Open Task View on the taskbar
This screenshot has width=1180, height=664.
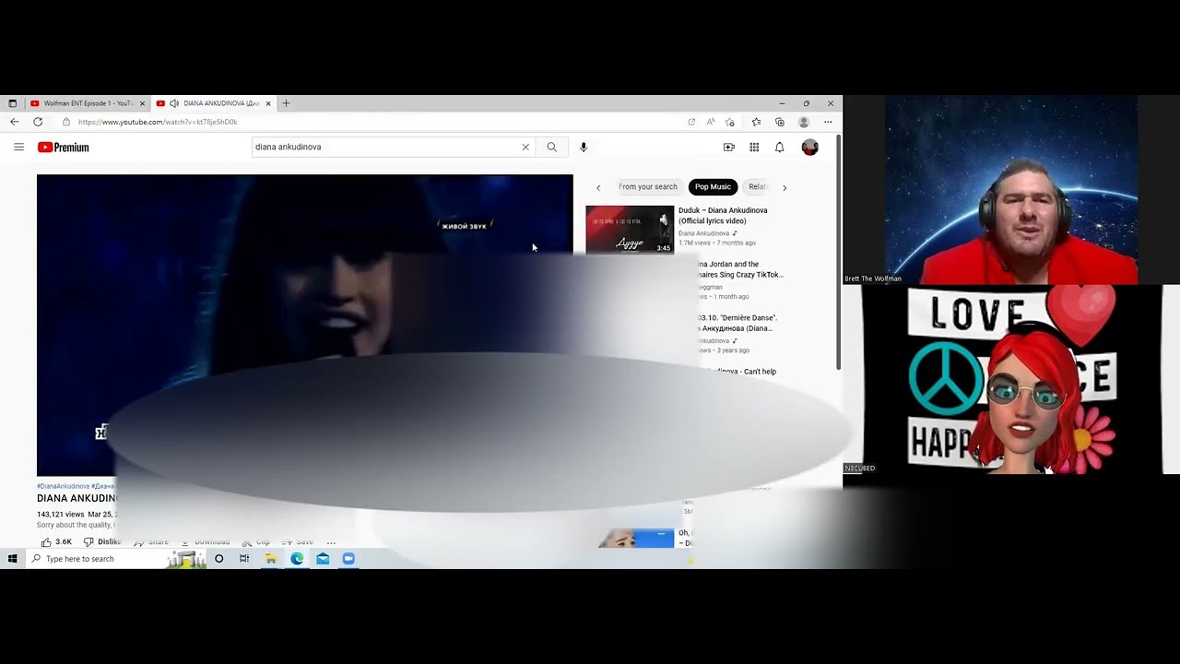[x=244, y=559]
